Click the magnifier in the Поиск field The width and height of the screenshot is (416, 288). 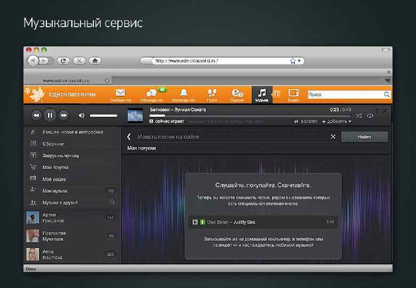(x=387, y=94)
